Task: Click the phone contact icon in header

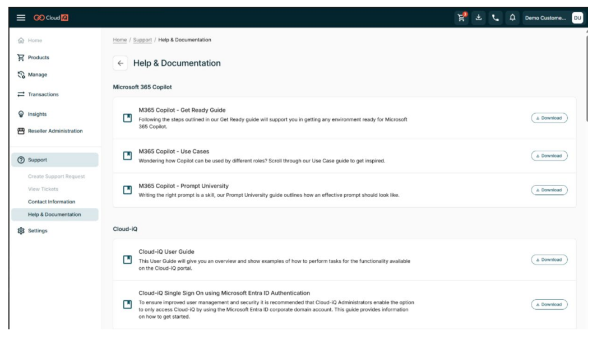Action: click(496, 17)
